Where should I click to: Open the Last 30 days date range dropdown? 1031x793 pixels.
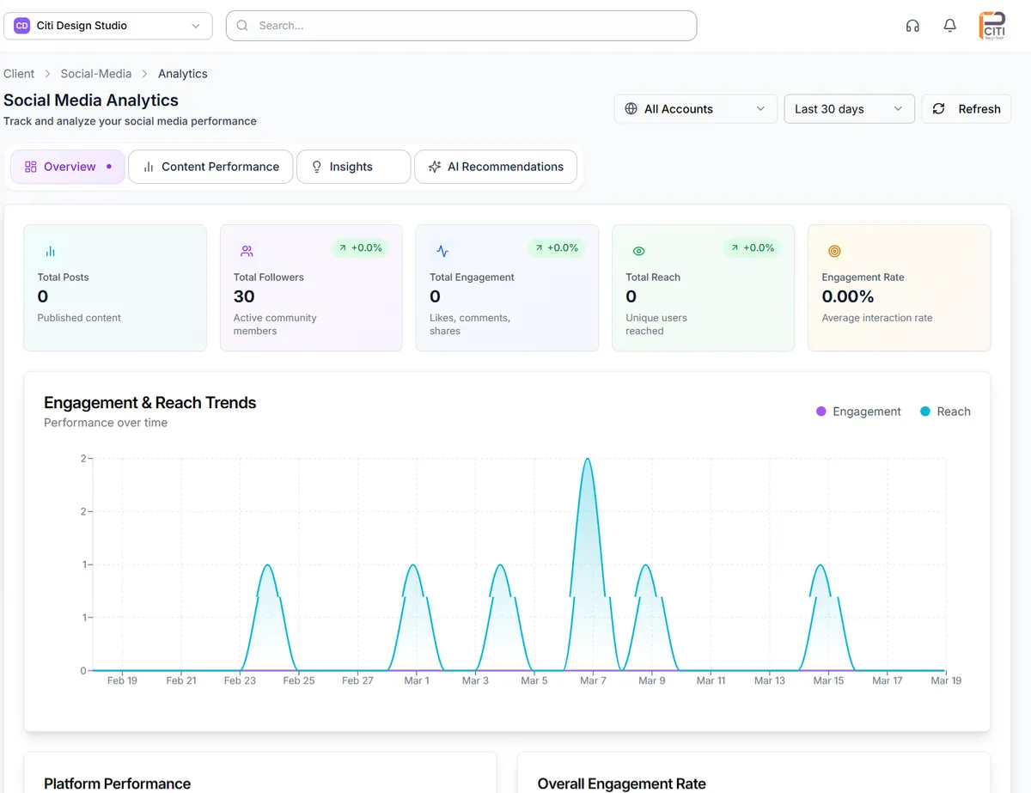pyautogui.click(x=849, y=109)
